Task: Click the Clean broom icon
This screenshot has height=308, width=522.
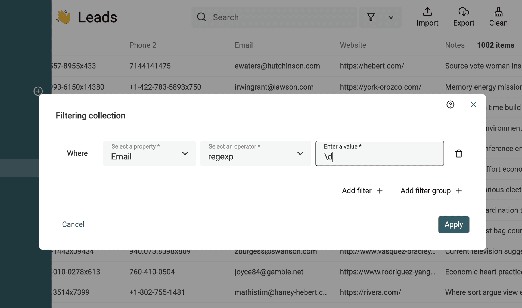Action: point(498,12)
